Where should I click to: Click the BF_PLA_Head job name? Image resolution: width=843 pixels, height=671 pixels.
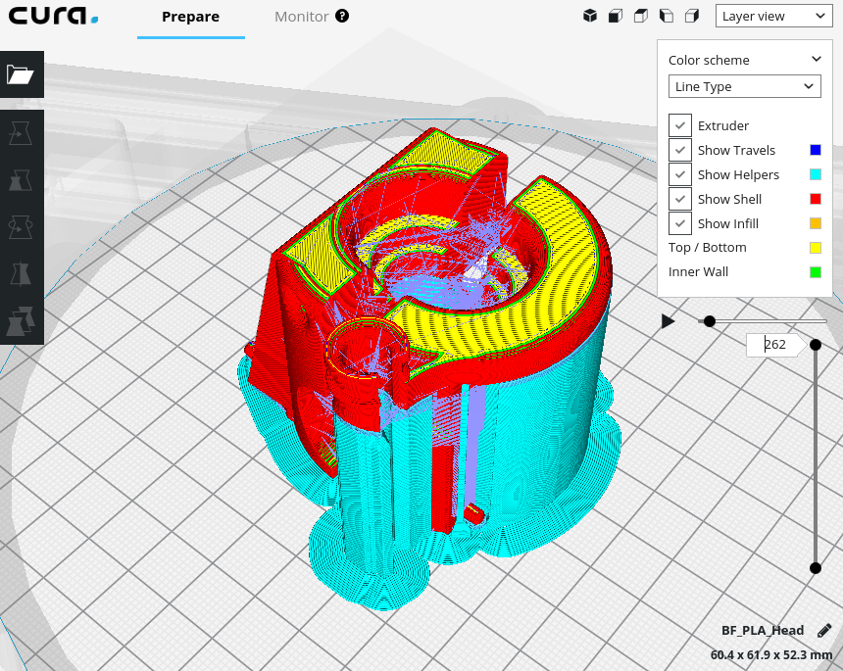pos(763,631)
